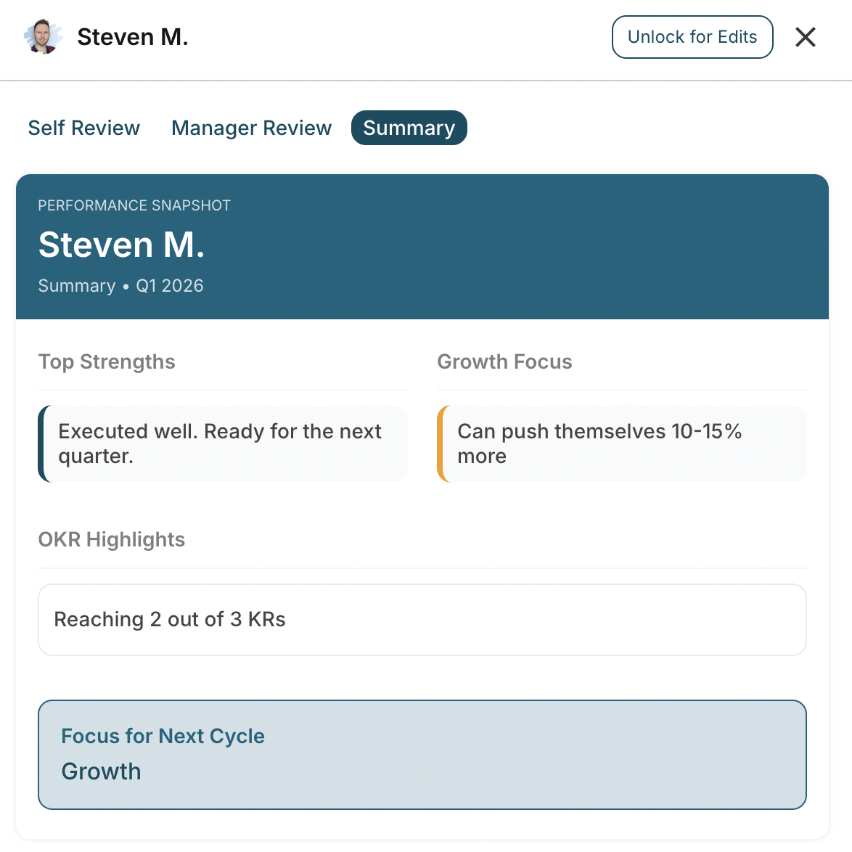Select the Summary tab

[x=409, y=128]
